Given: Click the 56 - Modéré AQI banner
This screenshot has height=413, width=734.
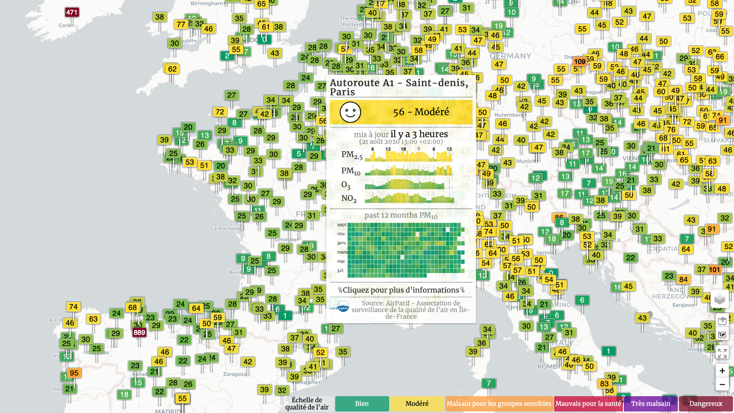Looking at the screenshot, I should pyautogui.click(x=401, y=112).
